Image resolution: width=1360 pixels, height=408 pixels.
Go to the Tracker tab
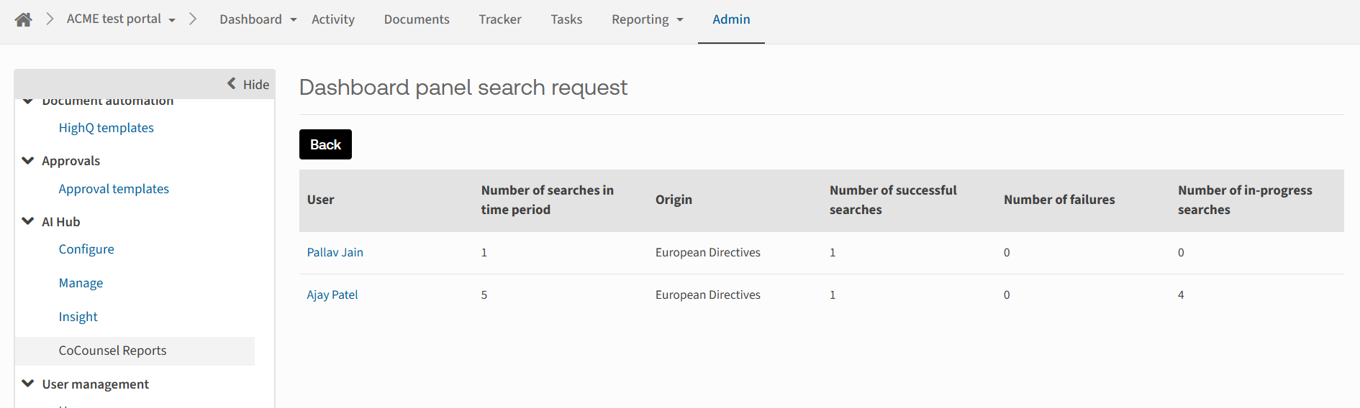tap(500, 19)
